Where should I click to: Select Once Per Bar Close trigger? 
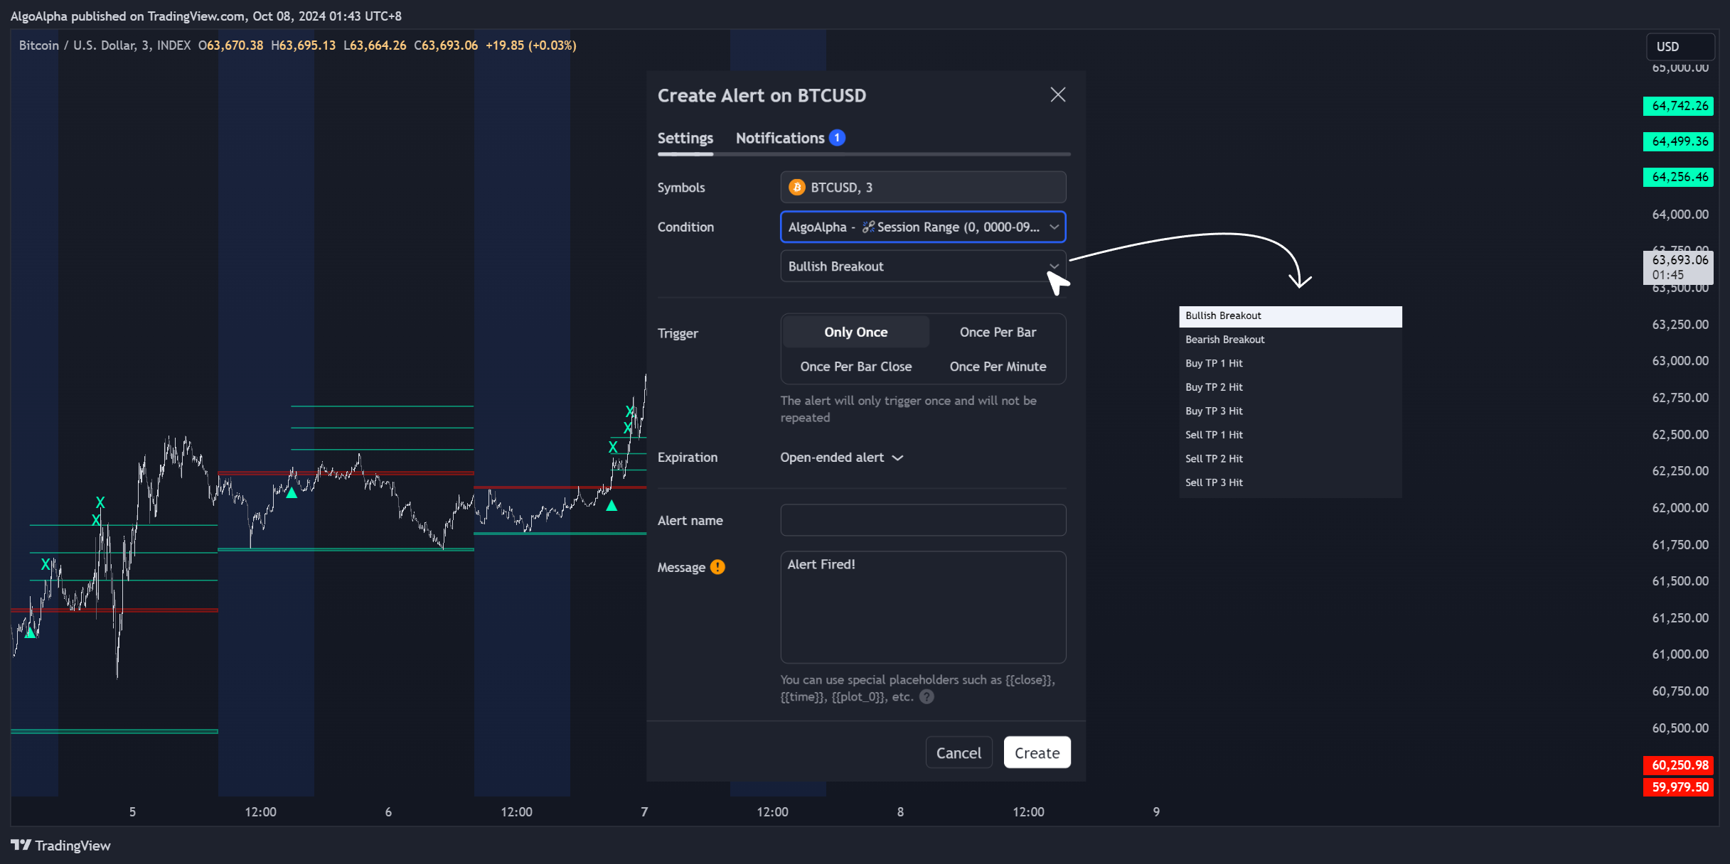(855, 367)
